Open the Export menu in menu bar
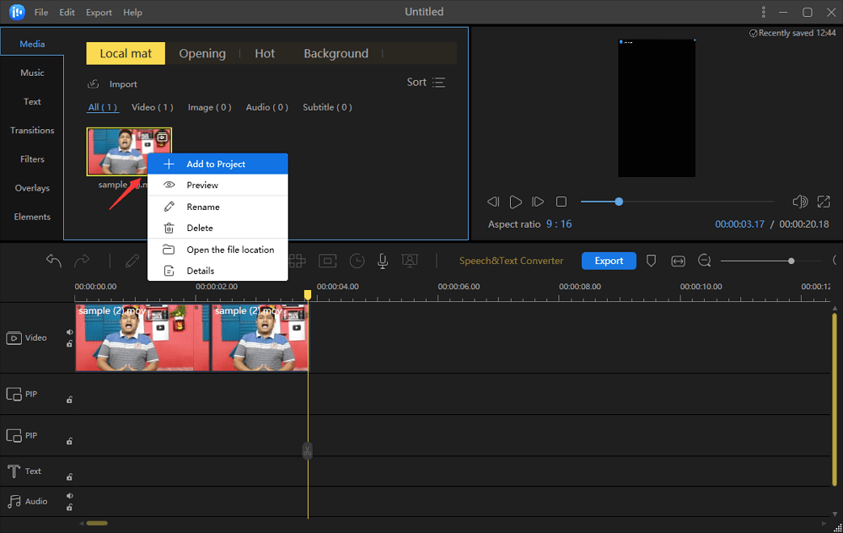Screen dimensions: 843x533 point(99,13)
